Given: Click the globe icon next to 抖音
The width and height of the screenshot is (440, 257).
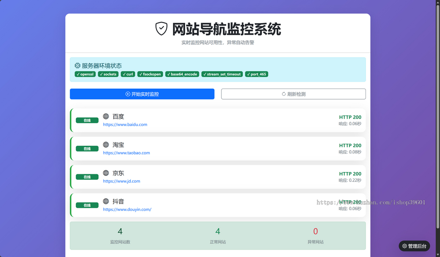Looking at the screenshot, I should tap(106, 201).
